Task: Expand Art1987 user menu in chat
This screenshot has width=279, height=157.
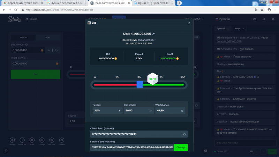Action: 227,114
